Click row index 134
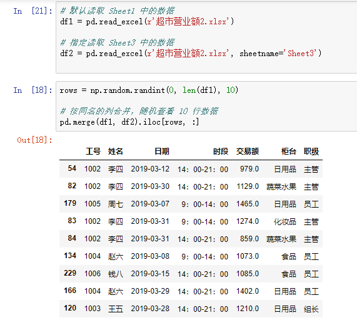Viewport: 357px width, 318px height. tap(70, 256)
